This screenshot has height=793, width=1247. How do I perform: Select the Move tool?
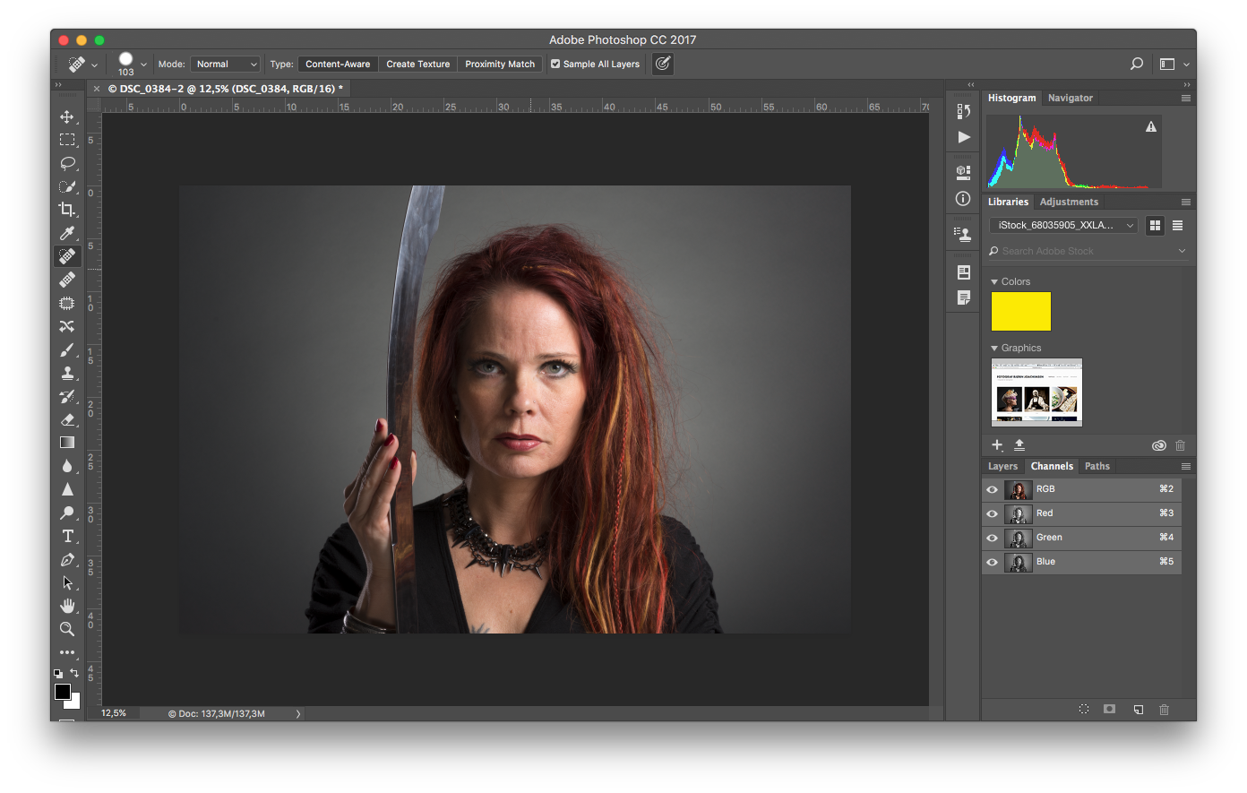point(67,116)
